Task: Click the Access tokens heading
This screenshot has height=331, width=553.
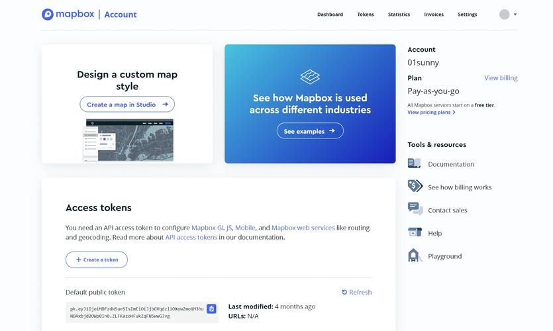Action: pos(99,208)
